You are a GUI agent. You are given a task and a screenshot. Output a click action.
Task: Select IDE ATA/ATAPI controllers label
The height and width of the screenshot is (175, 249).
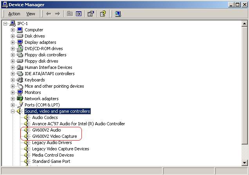click(x=50, y=74)
